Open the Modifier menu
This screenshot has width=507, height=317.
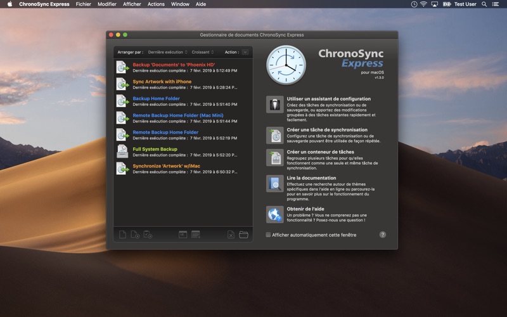pos(107,4)
